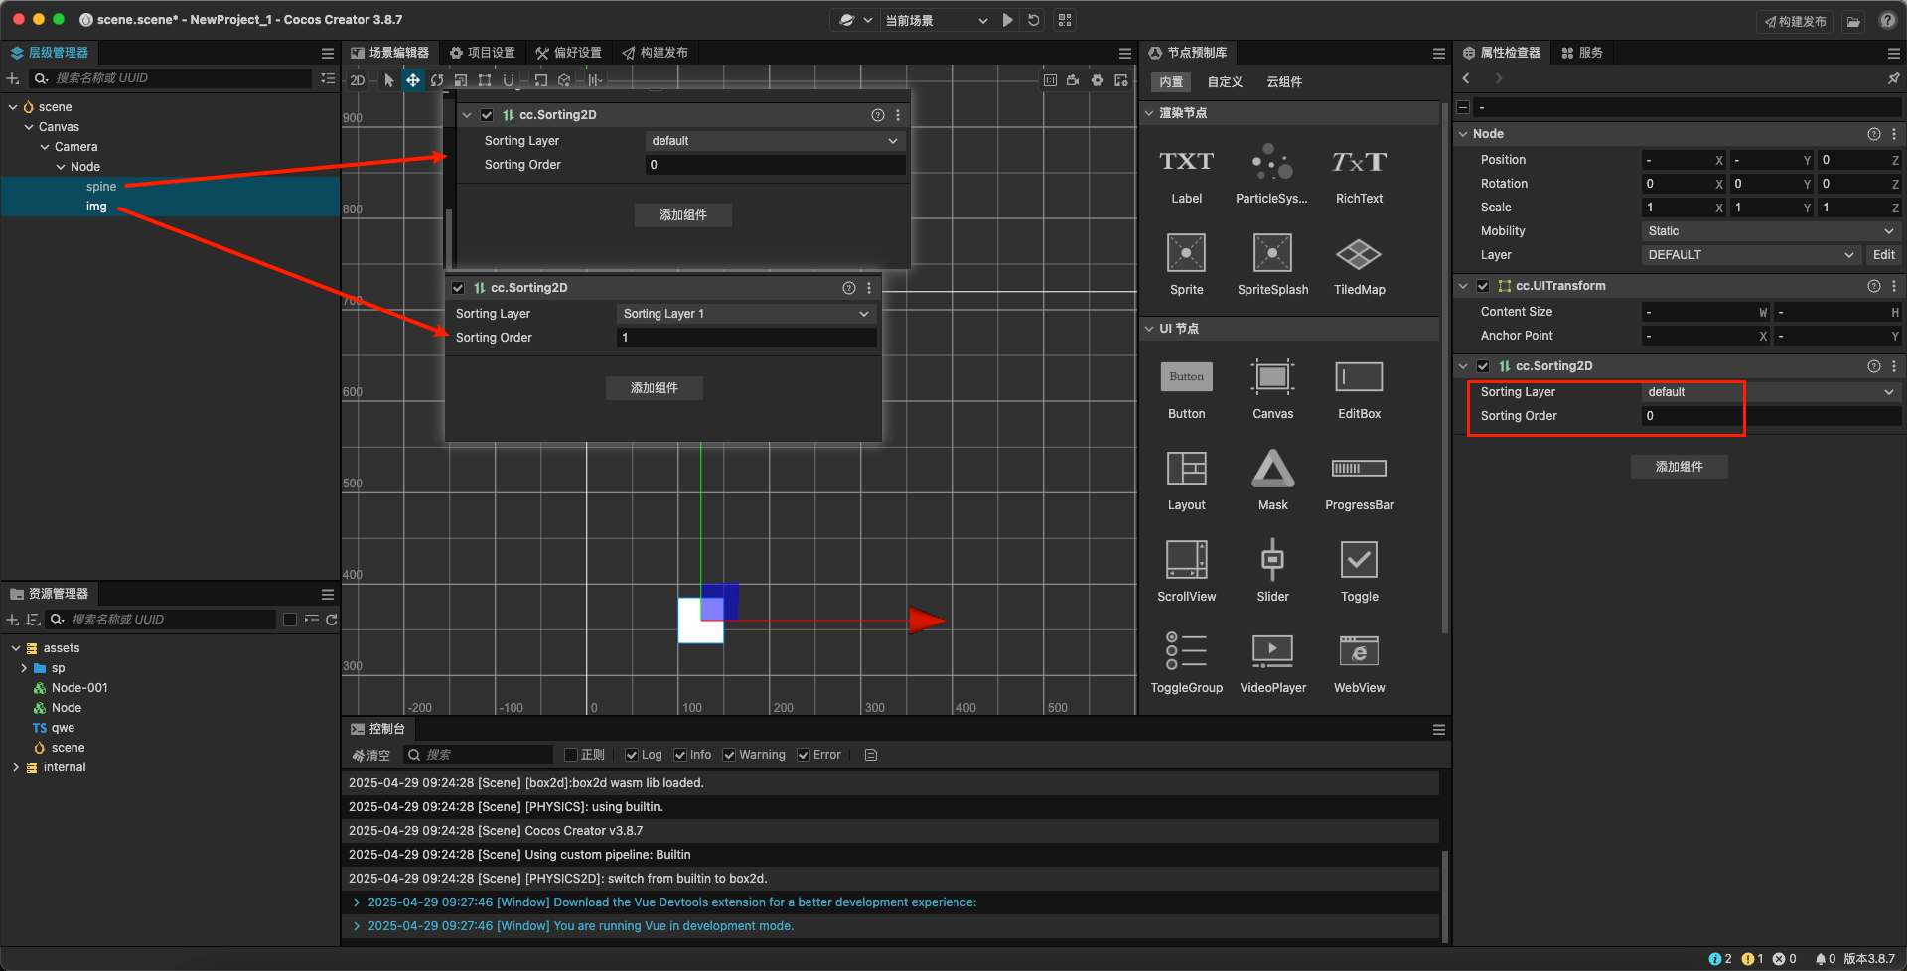Viewport: 1907px width, 971px height.
Task: Open the Mobility Static dropdown
Action: pyautogui.click(x=1771, y=231)
